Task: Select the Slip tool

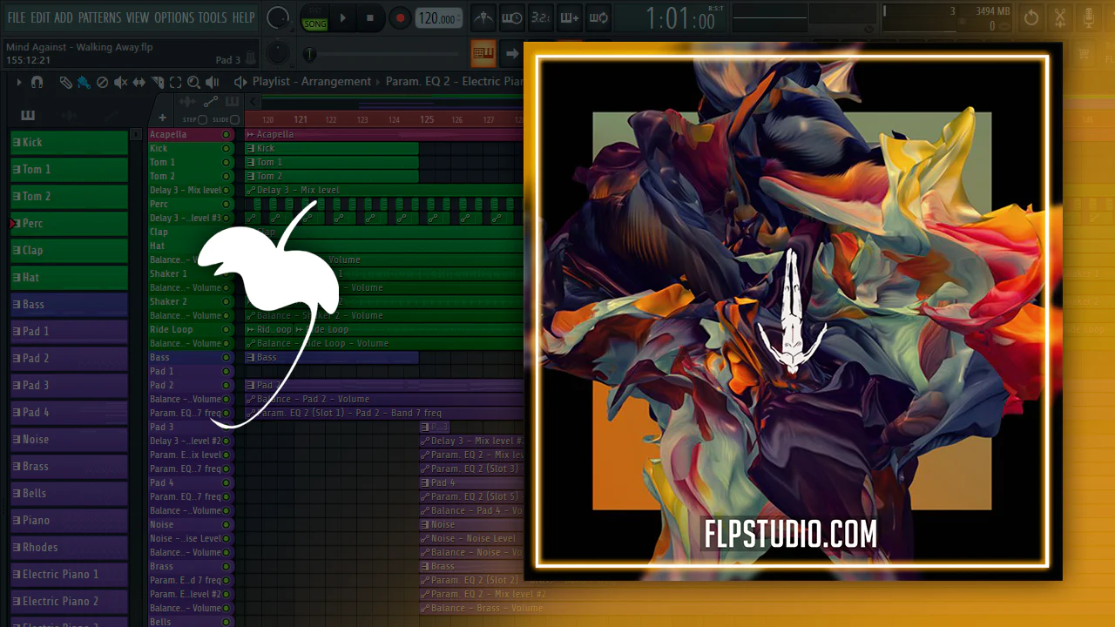Action: coord(139,82)
